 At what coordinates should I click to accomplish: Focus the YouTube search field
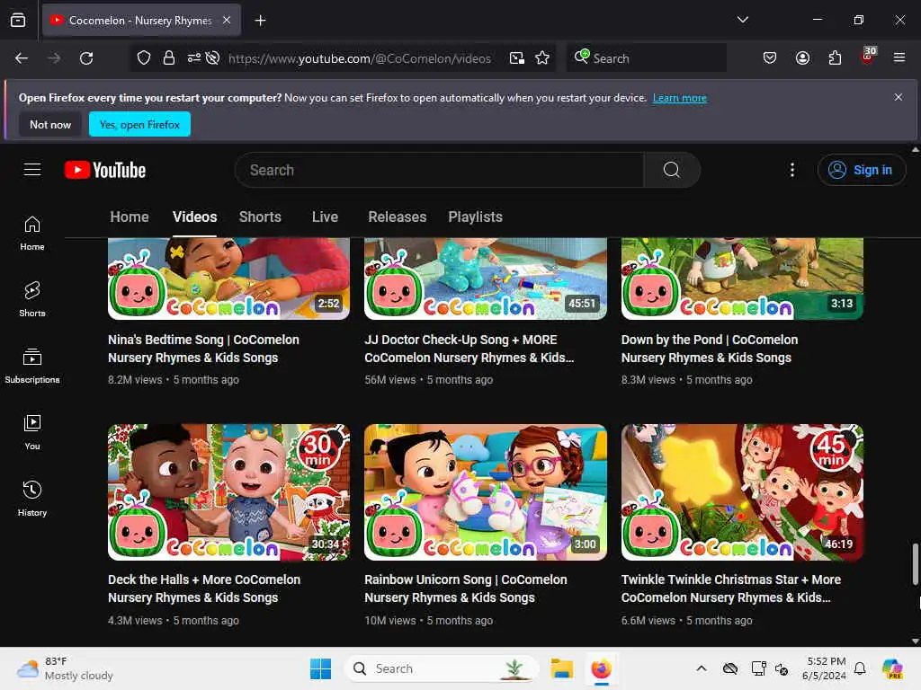(x=439, y=170)
